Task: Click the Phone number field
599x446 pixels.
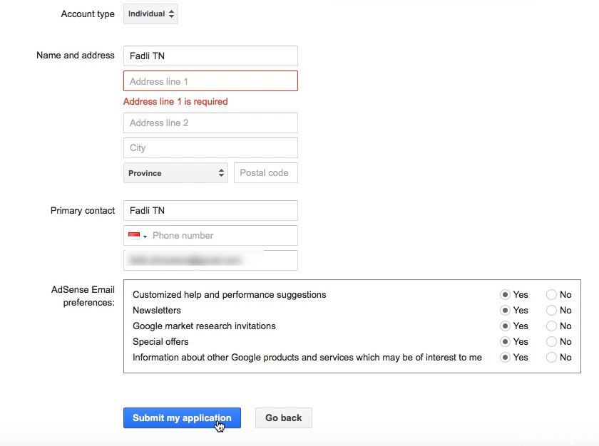Action: 222,236
